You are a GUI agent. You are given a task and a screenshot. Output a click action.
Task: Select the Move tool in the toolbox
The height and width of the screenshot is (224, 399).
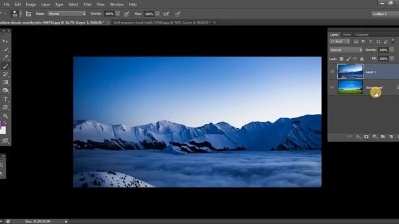pyautogui.click(x=5, y=40)
